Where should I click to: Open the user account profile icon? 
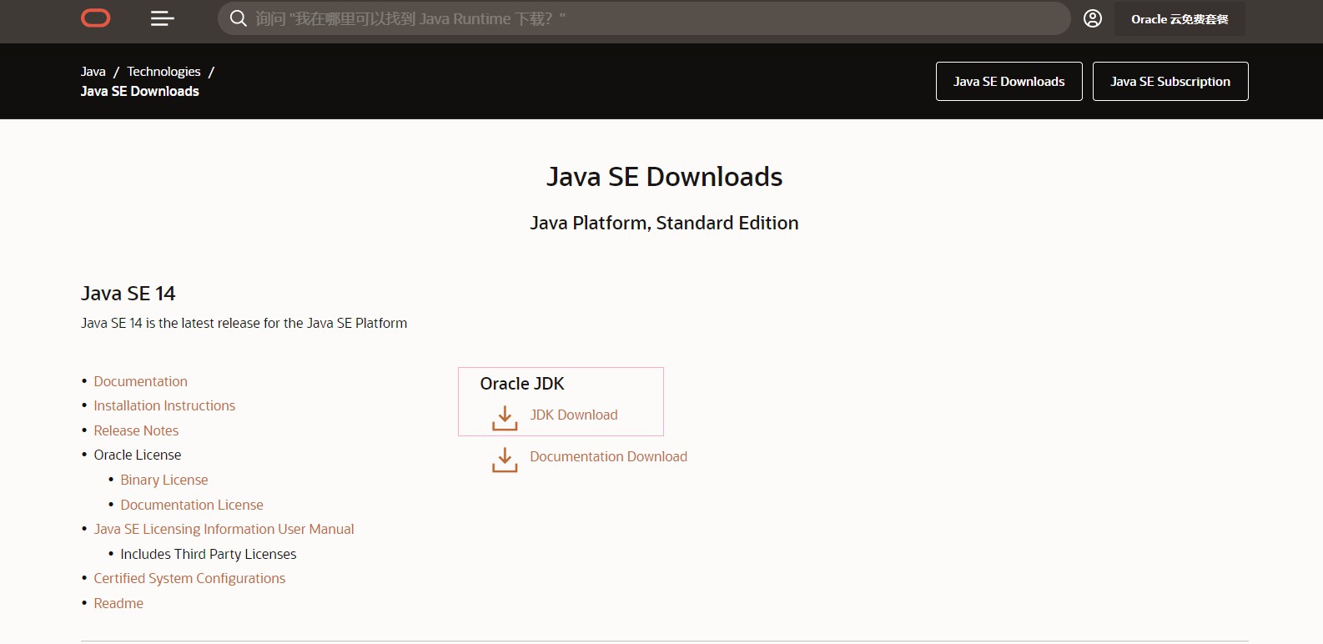pos(1093,18)
